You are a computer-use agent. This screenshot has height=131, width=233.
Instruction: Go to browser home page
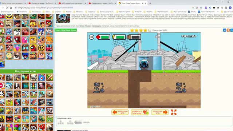coord(11,8)
